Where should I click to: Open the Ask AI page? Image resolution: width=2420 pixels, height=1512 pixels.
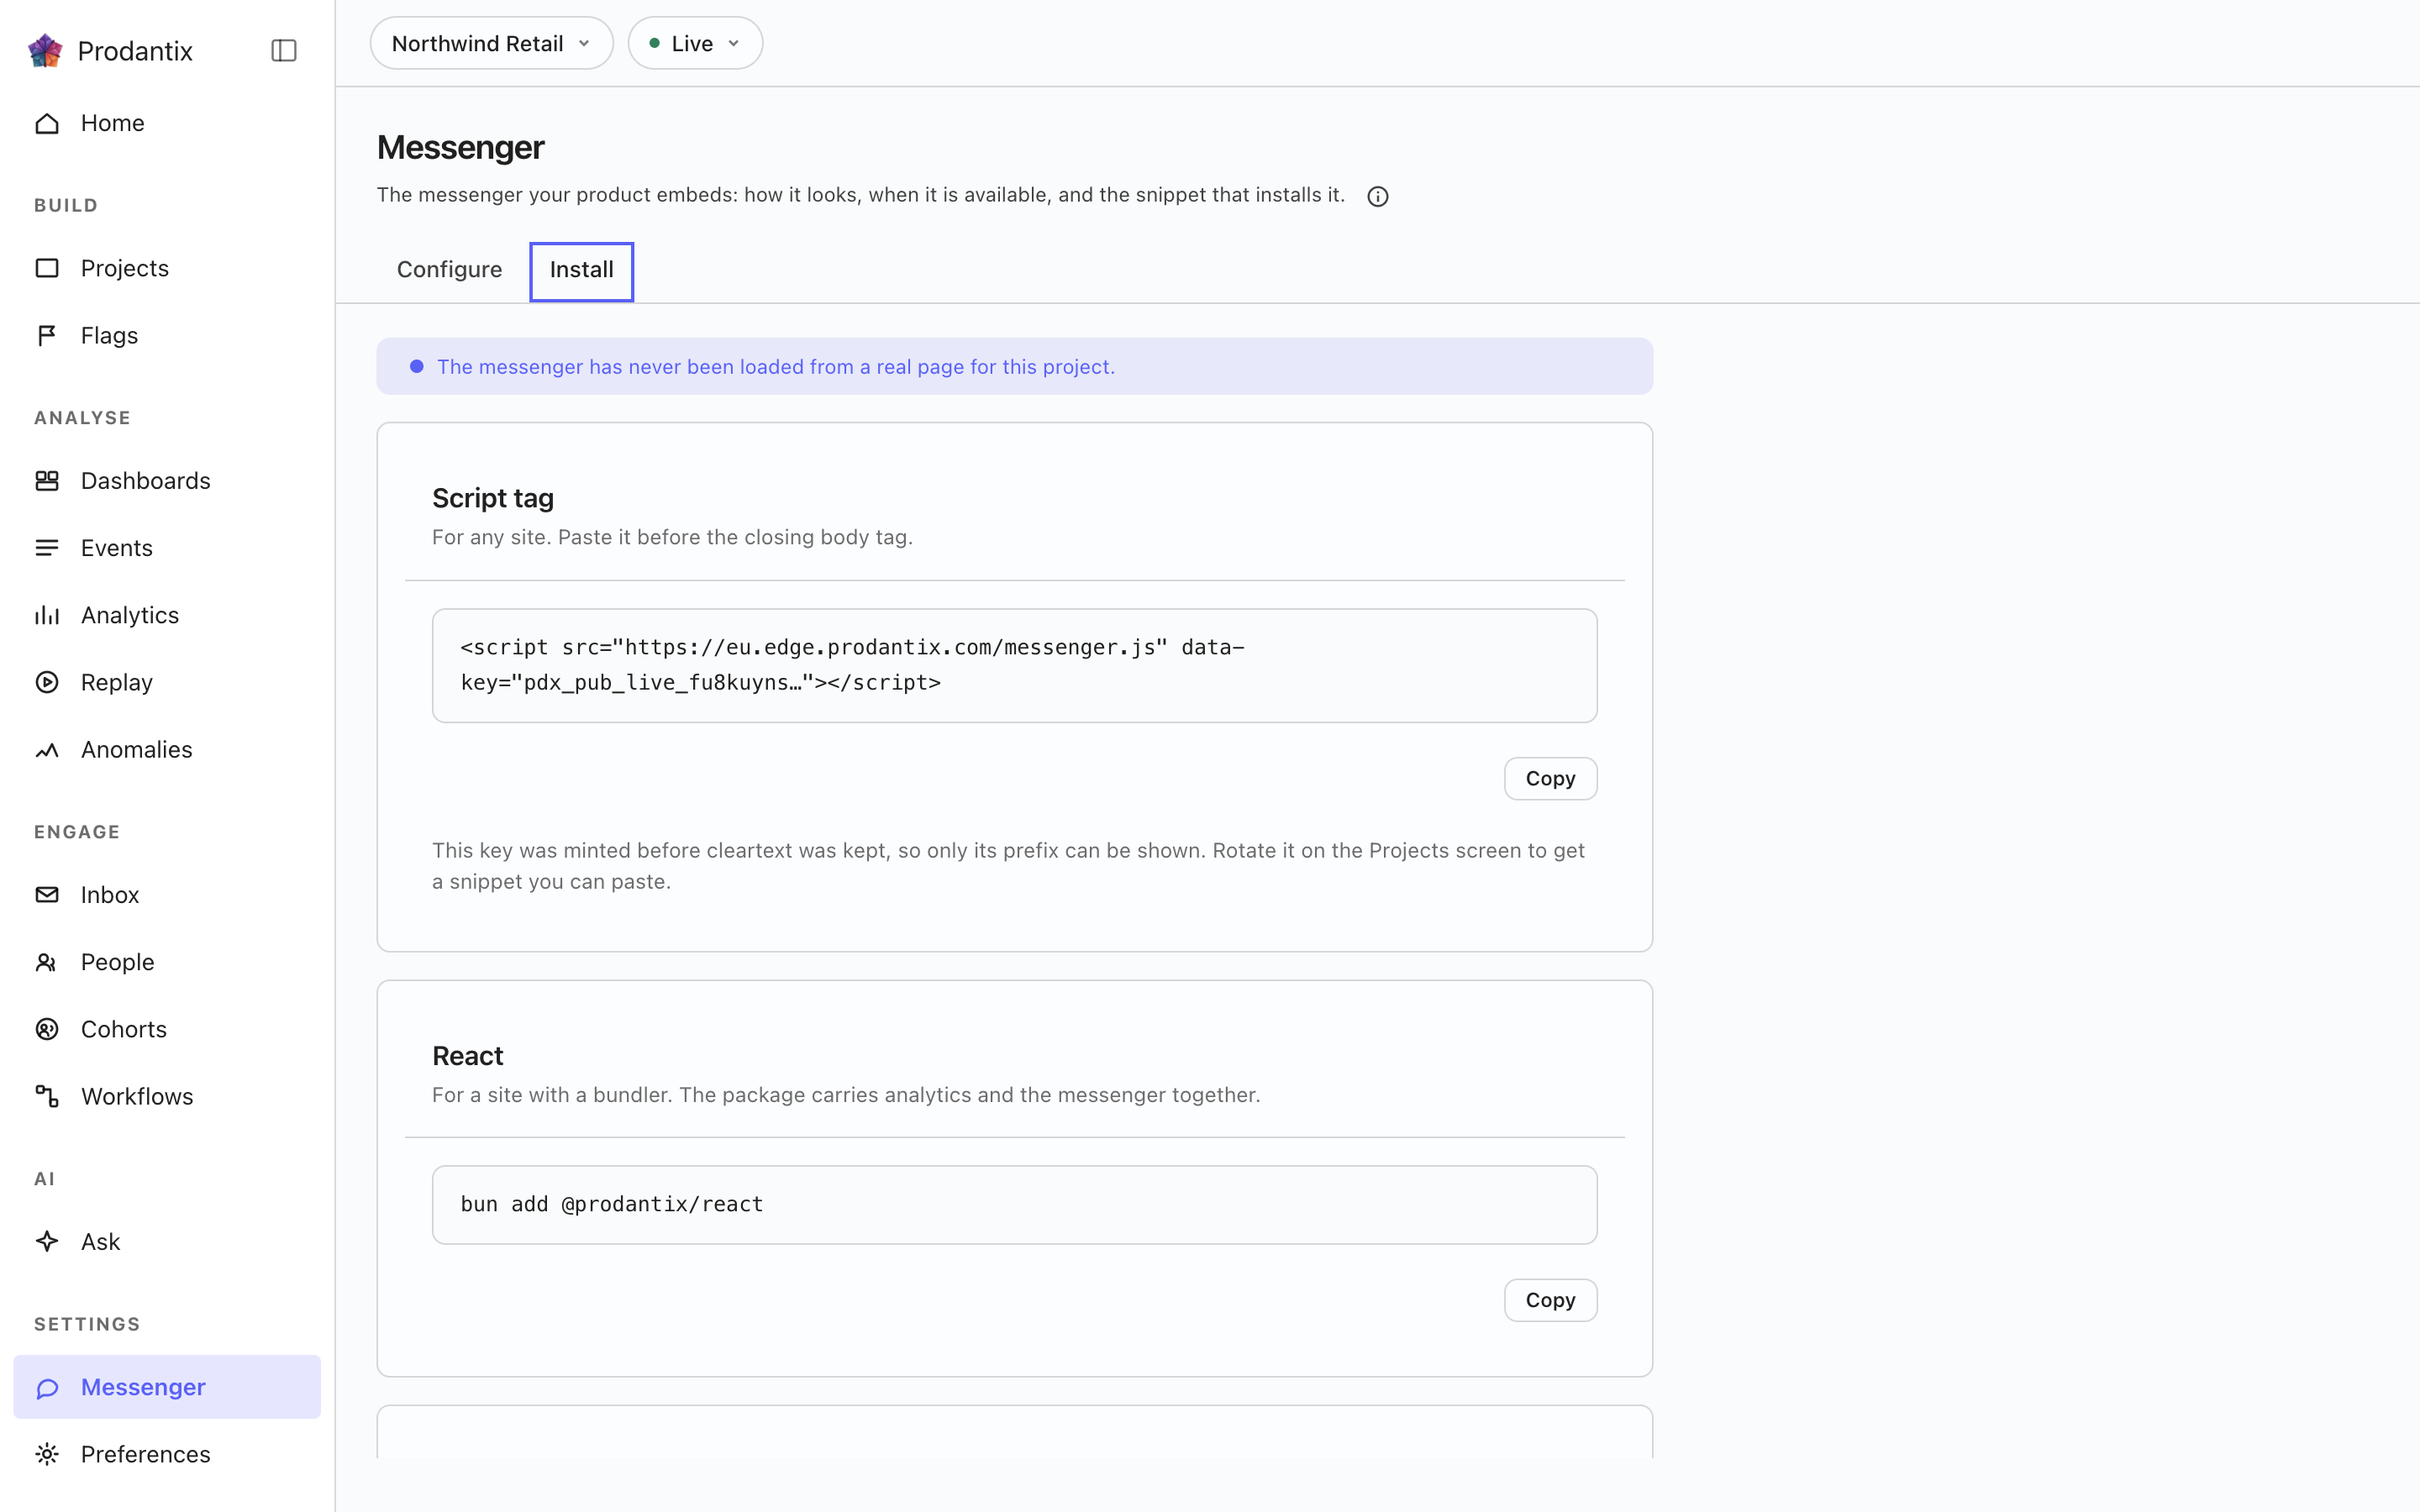tap(167, 1242)
